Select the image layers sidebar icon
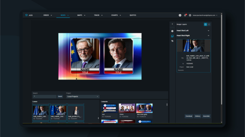 (x=172, y=36)
